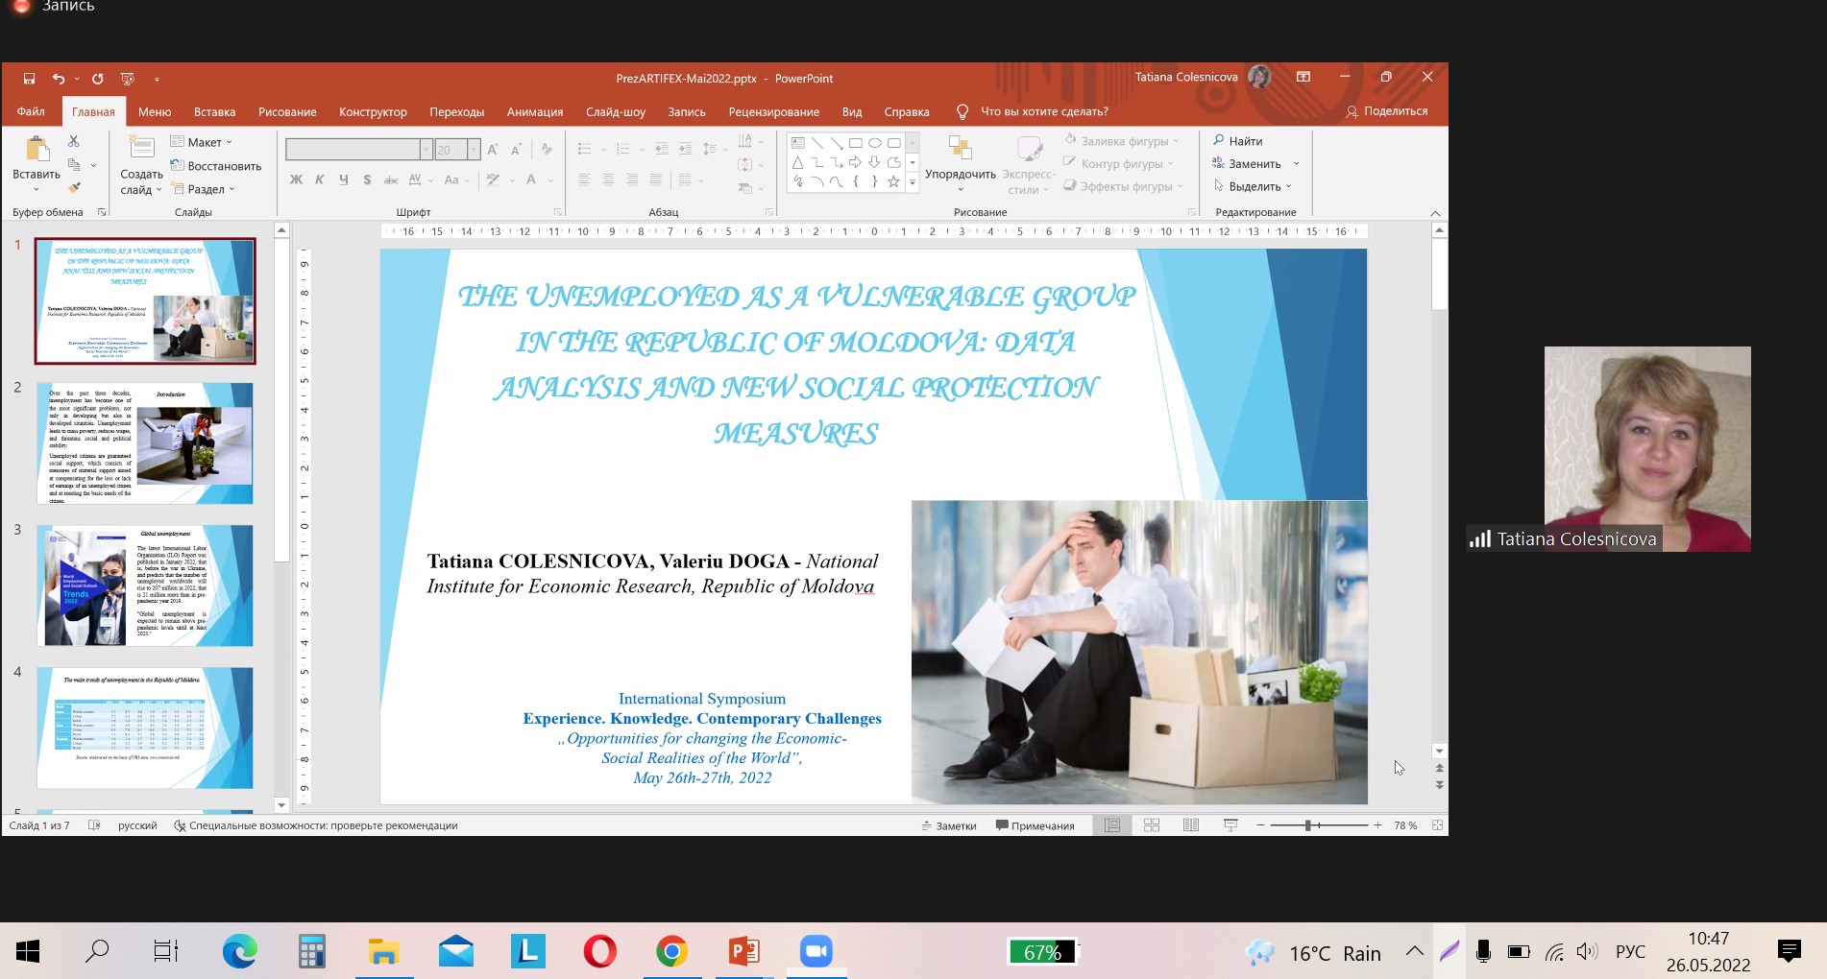
Task: Open Reading View from the status bar
Action: (1191, 825)
